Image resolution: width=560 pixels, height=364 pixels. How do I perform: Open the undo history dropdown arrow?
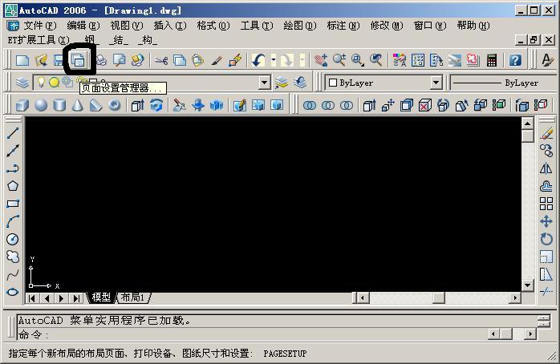(x=274, y=60)
